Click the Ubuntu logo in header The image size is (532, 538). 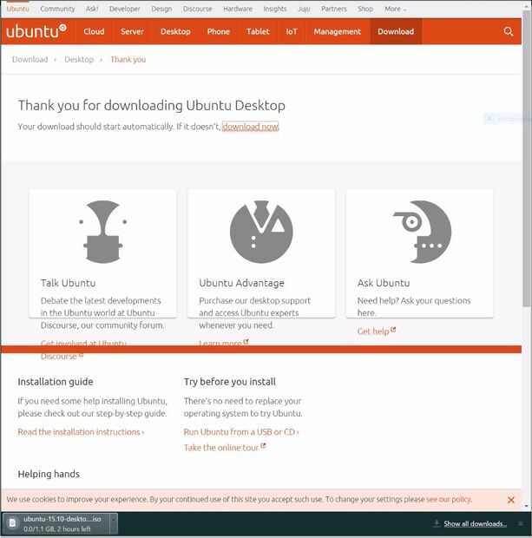pos(36,31)
